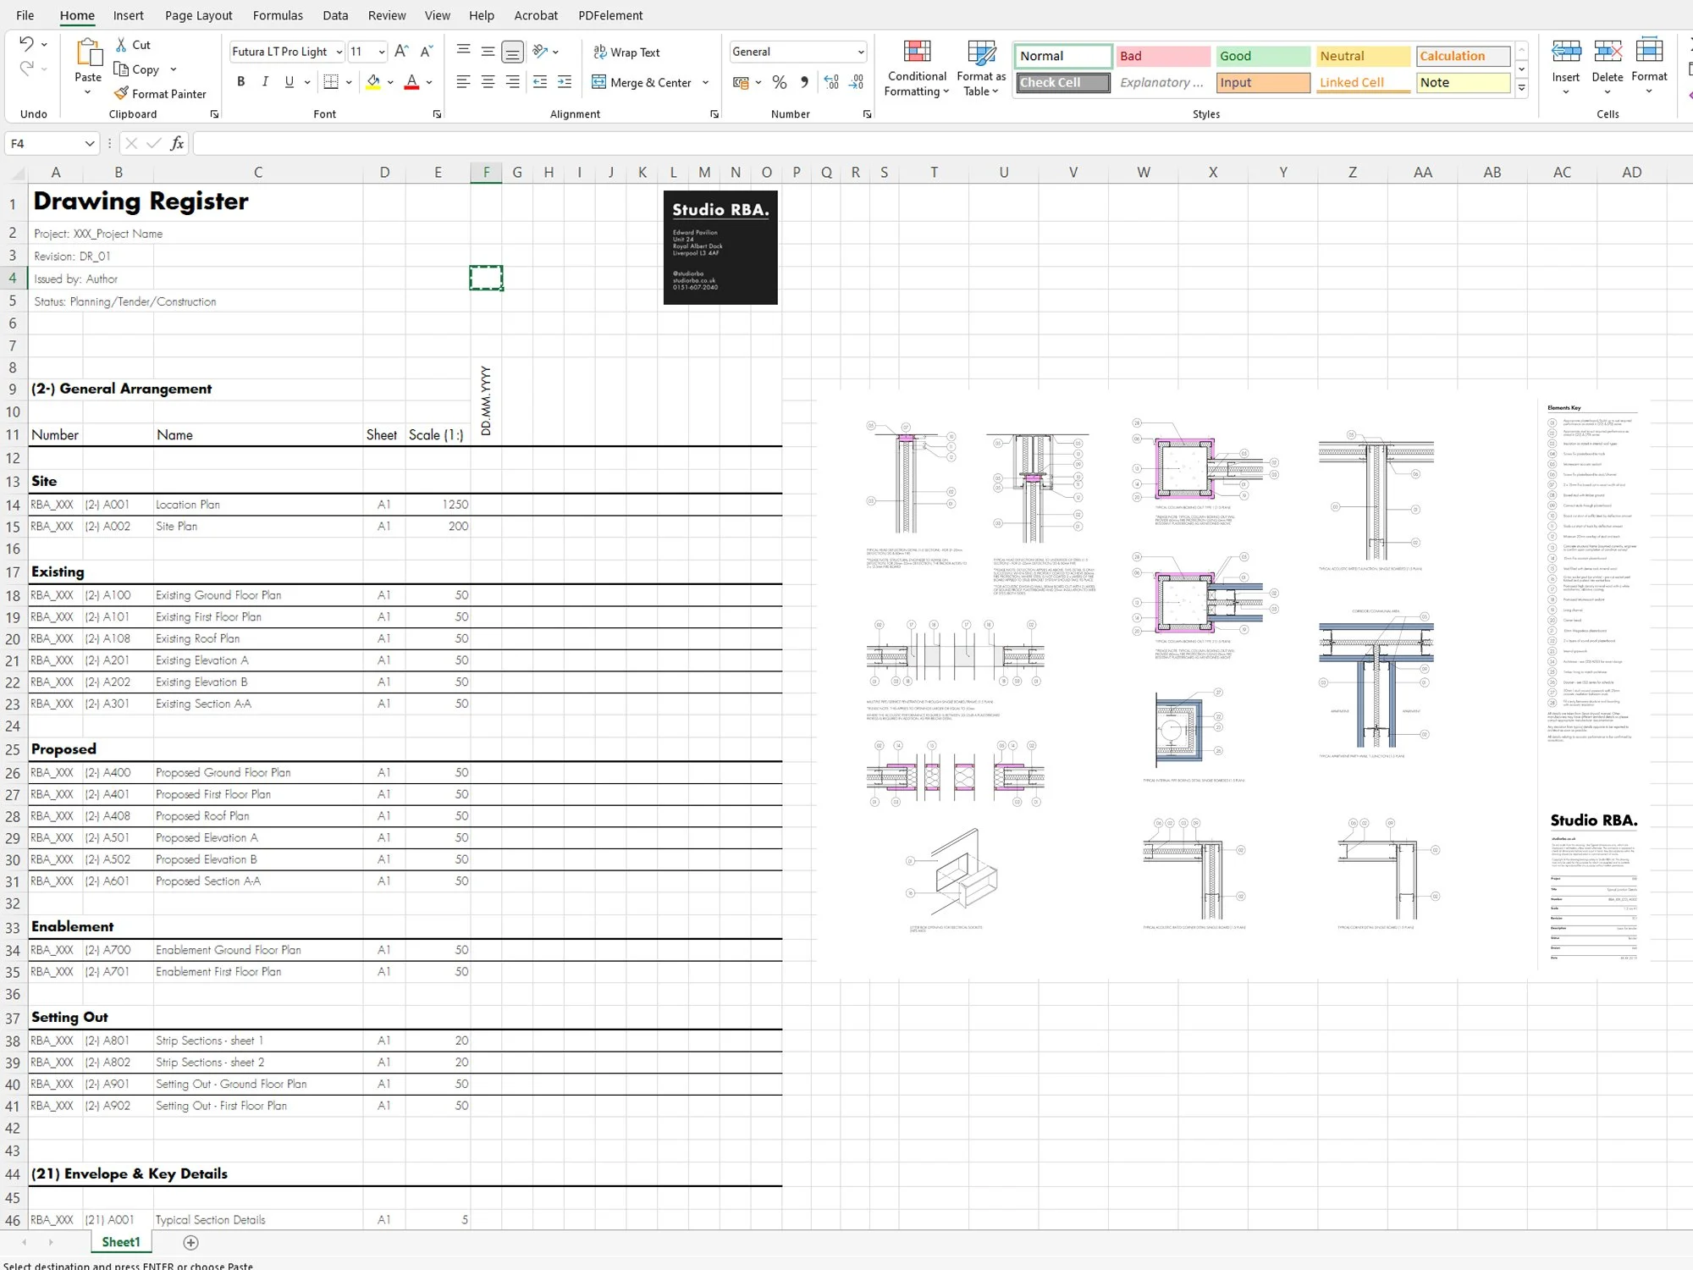Add a new worksheet with the plus button
The width and height of the screenshot is (1693, 1270).
190,1242
